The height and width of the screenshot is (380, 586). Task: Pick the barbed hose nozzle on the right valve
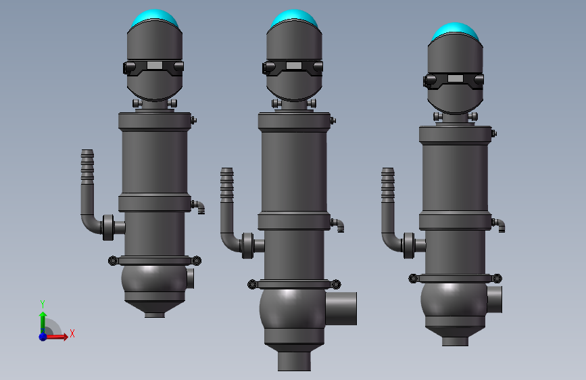coord(388,185)
